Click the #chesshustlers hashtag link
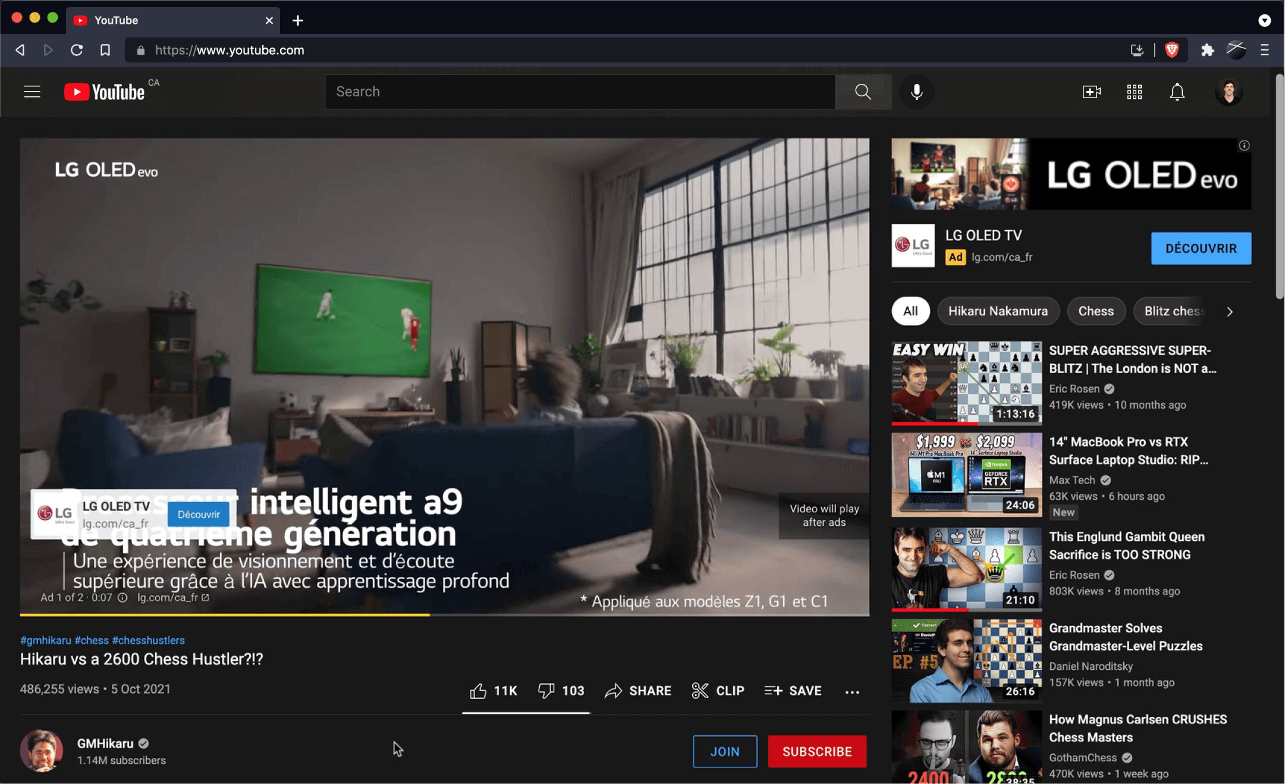The image size is (1285, 784). pos(148,640)
